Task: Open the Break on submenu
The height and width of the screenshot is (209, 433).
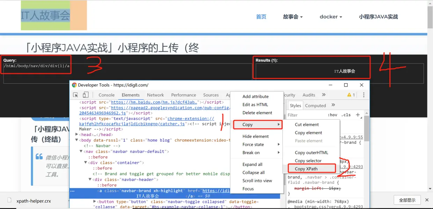Action: coord(257,152)
